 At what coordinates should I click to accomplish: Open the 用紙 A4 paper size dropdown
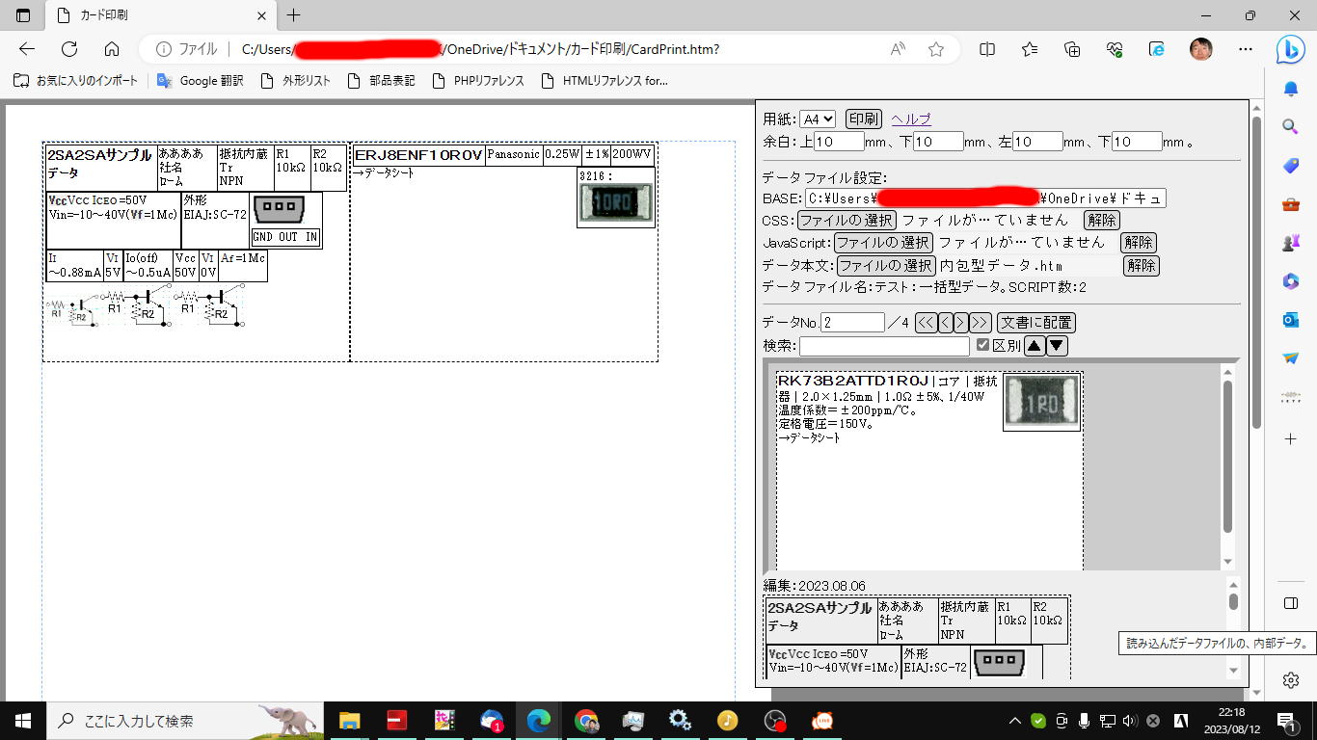pyautogui.click(x=818, y=119)
